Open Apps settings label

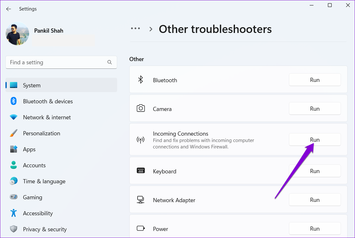[29, 149]
